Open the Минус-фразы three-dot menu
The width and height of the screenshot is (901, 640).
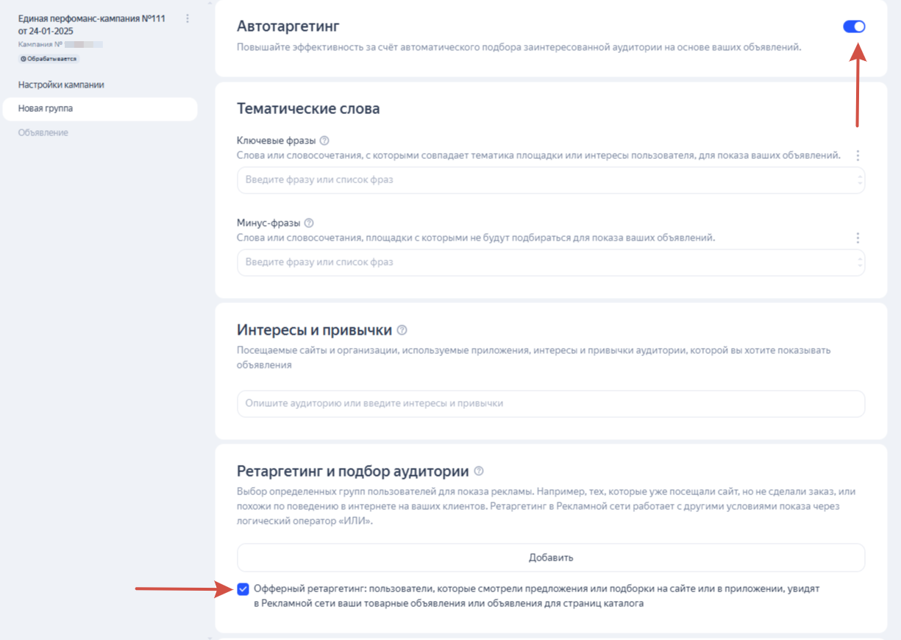coord(858,238)
